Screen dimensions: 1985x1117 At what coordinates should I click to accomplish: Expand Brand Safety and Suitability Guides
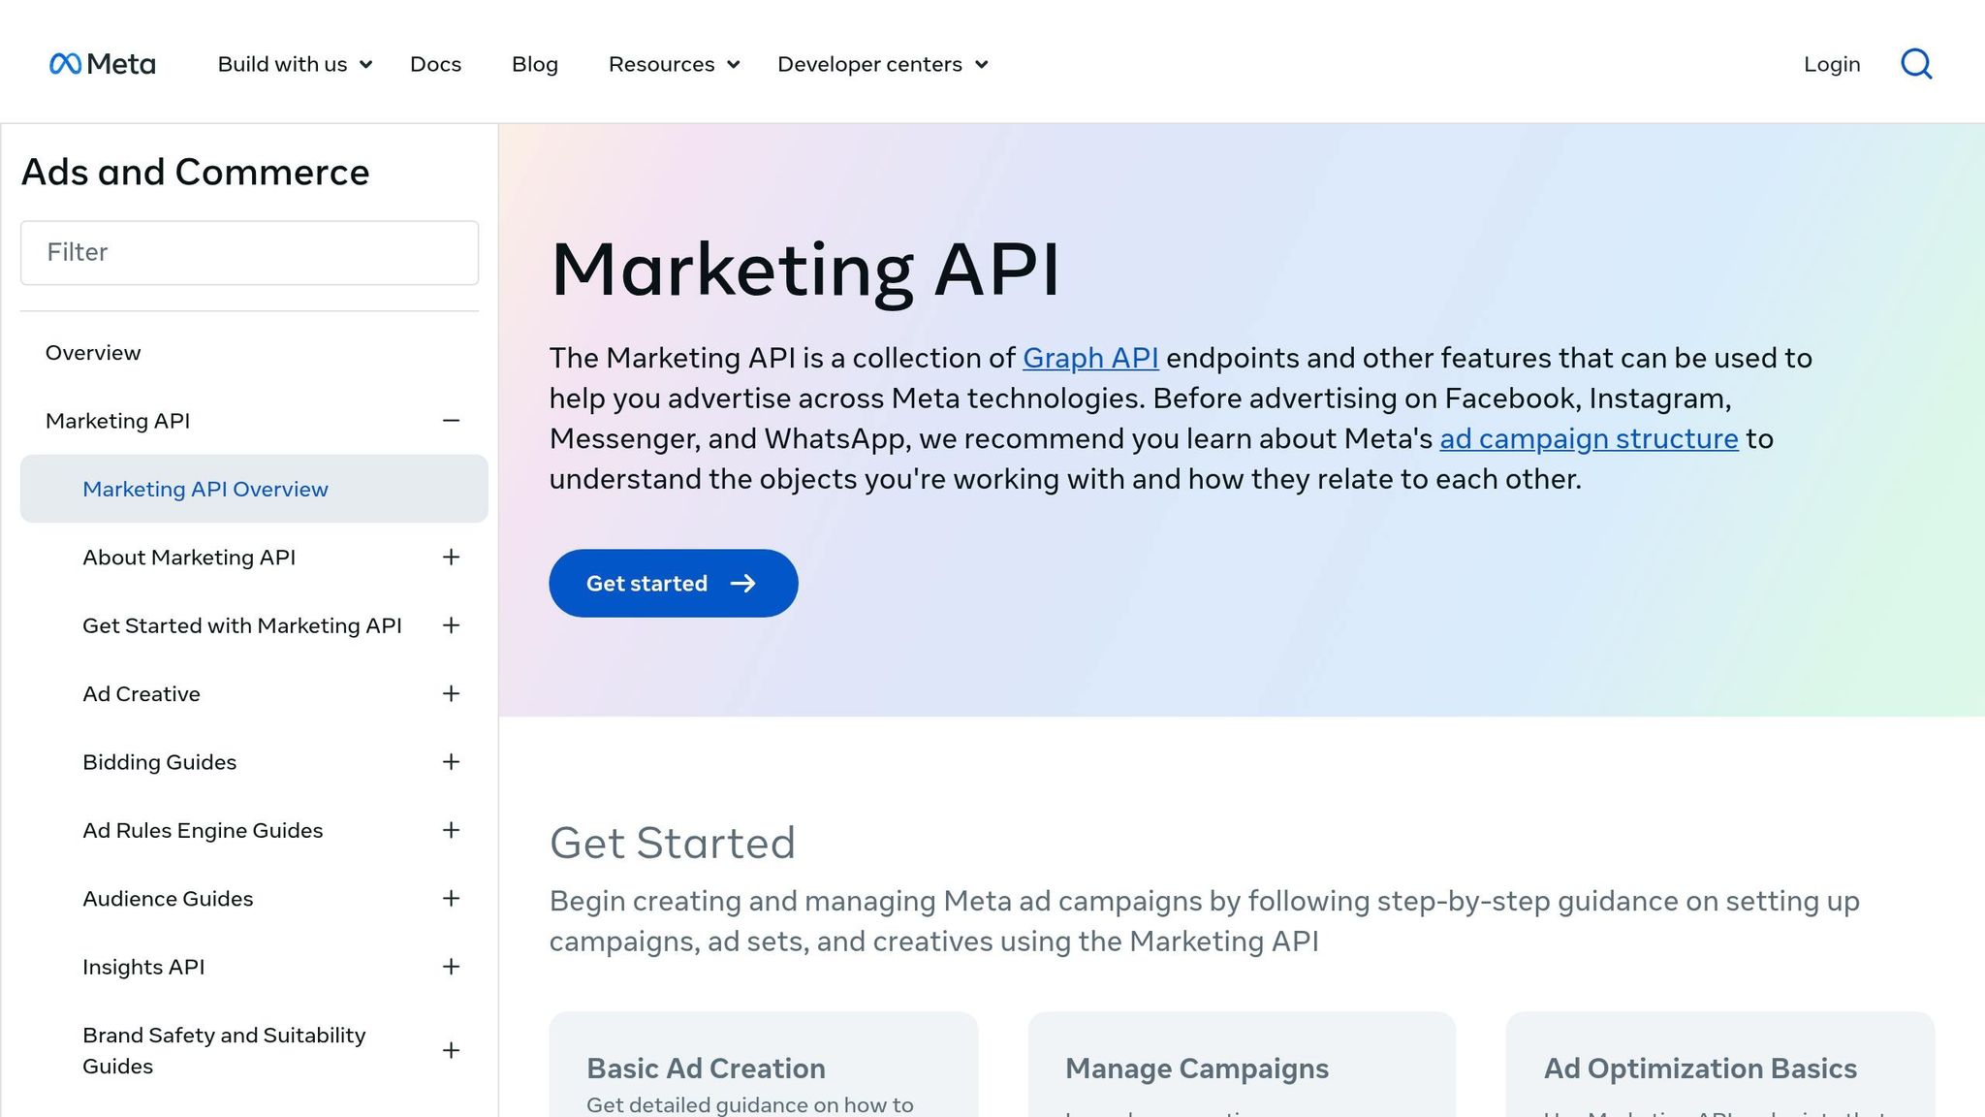tap(451, 1050)
